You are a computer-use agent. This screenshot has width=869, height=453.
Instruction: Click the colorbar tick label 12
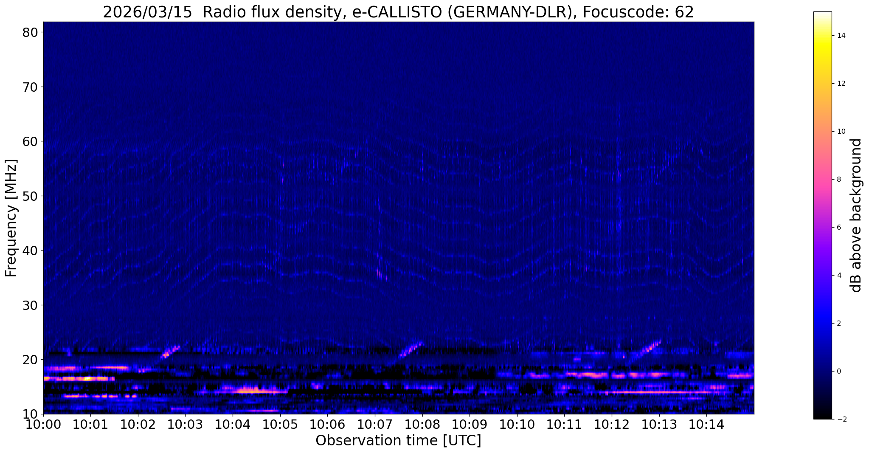pyautogui.click(x=841, y=84)
